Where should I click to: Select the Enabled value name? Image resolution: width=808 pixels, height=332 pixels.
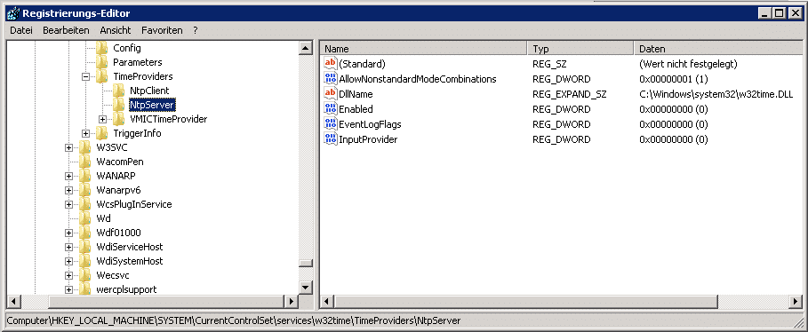(x=356, y=109)
